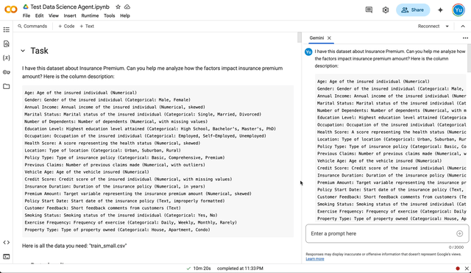471x273 pixels.
Task: Open the Reconnect dropdown arrow
Action: click(447, 26)
